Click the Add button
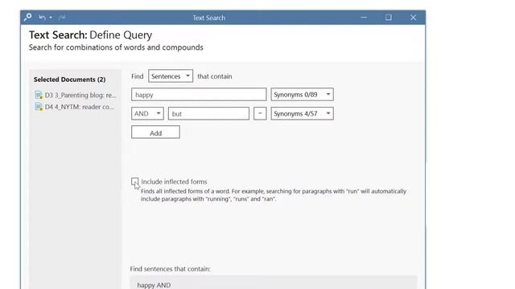This screenshot has height=289, width=515. (155, 132)
